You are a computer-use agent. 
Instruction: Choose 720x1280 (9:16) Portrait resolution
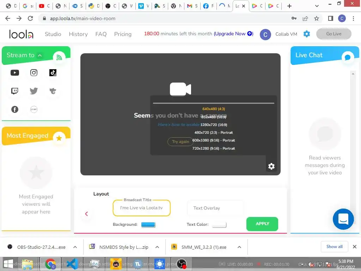point(214,149)
